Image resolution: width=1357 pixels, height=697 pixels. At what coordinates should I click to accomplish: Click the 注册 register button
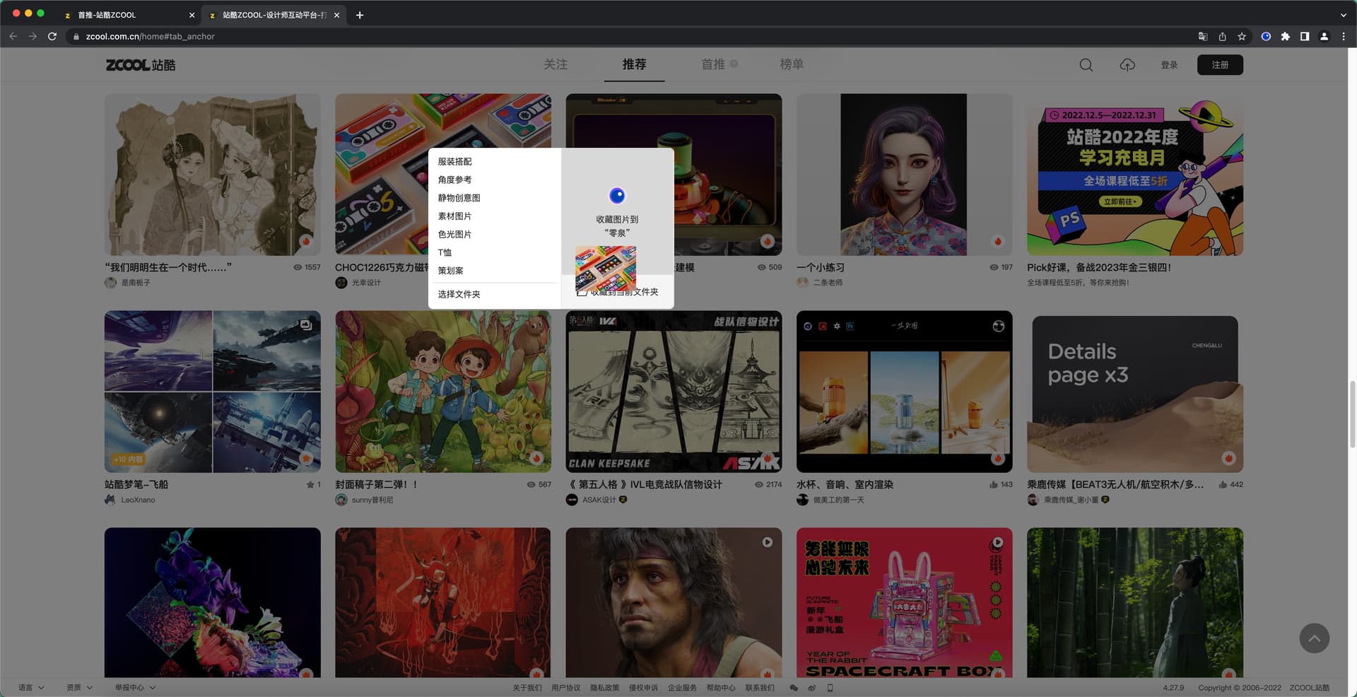[1220, 65]
